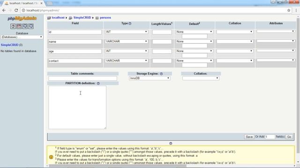The height and width of the screenshot is (168, 300).
Task: Open the table Collation dropdown
Action: (201, 78)
